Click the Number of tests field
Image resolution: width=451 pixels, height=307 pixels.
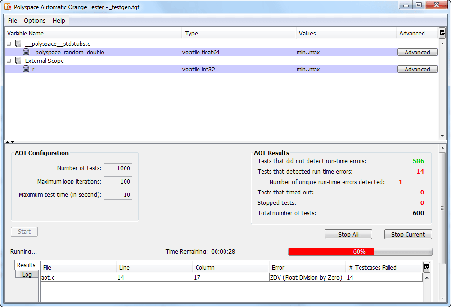[118, 168]
